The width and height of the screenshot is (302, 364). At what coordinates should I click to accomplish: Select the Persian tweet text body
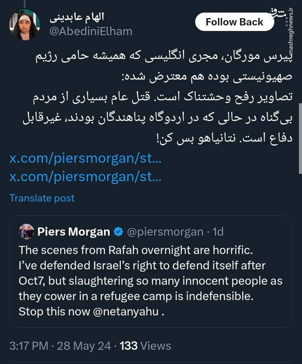tap(150, 96)
